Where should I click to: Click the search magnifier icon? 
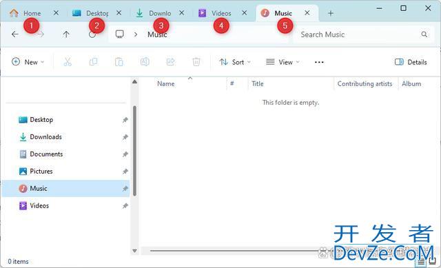(424, 34)
